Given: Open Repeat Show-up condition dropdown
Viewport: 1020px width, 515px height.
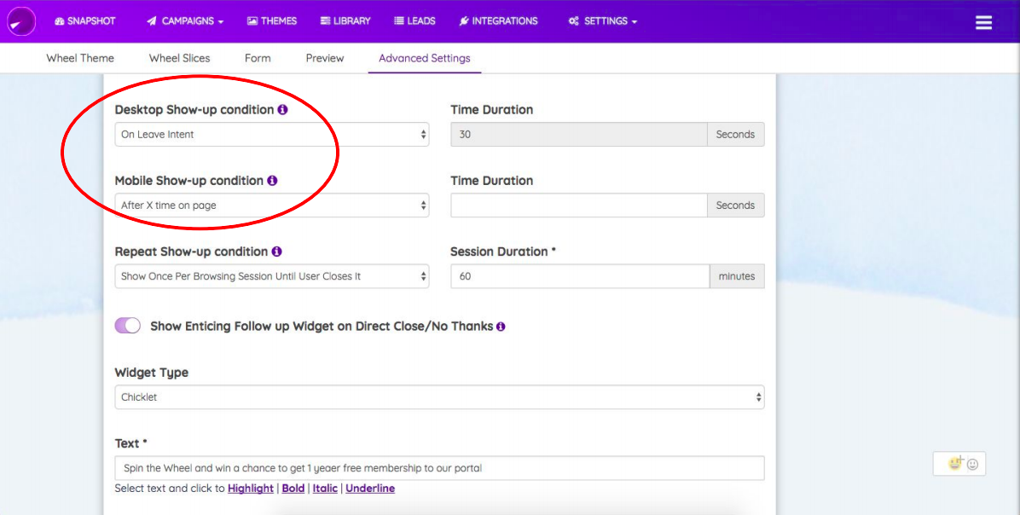Looking at the screenshot, I should click(x=272, y=276).
